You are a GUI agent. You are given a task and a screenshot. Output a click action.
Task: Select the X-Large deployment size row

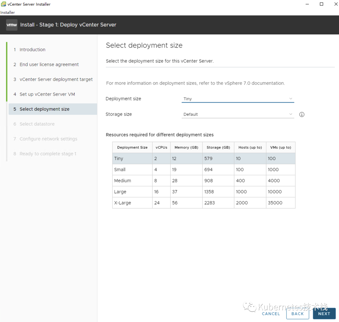click(204, 203)
